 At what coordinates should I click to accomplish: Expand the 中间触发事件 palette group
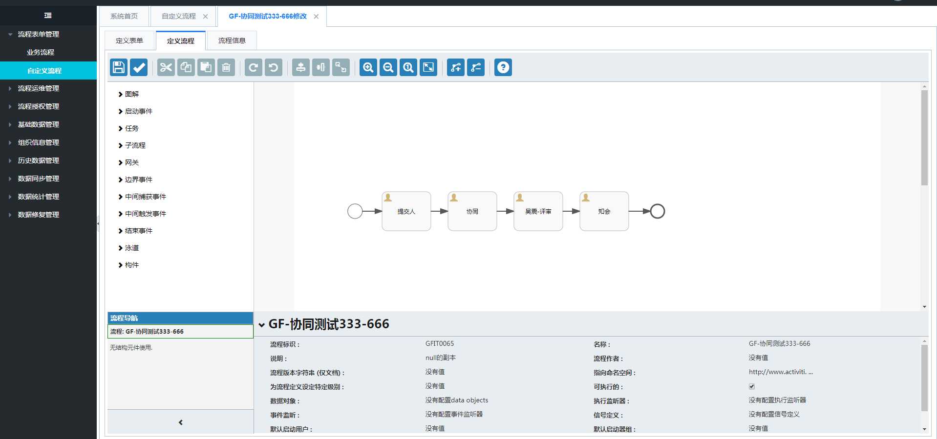(x=142, y=214)
